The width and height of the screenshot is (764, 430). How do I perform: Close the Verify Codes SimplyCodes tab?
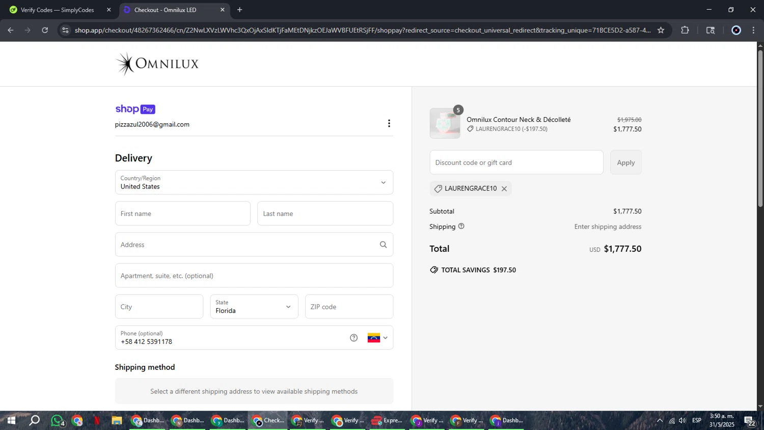pyautogui.click(x=108, y=10)
